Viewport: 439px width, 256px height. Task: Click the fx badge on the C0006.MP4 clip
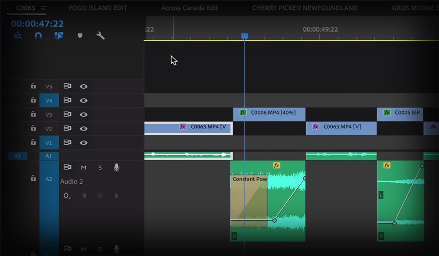coord(242,113)
